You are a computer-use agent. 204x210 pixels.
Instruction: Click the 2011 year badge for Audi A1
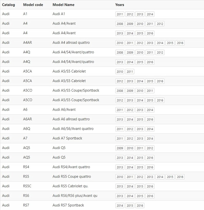tap(120, 14)
